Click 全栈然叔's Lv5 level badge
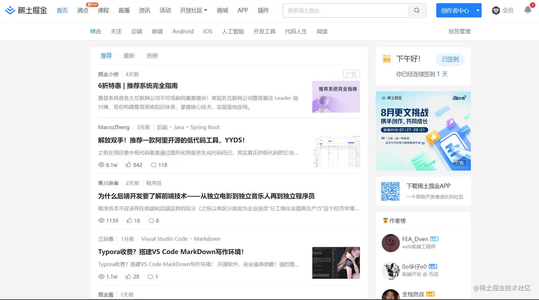 pyautogui.click(x=430, y=294)
